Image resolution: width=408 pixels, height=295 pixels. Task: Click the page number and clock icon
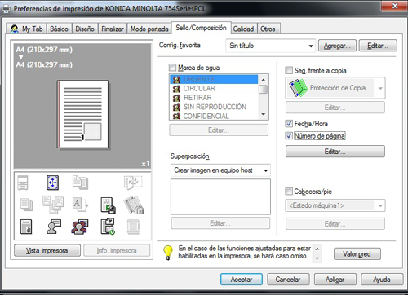point(108,227)
